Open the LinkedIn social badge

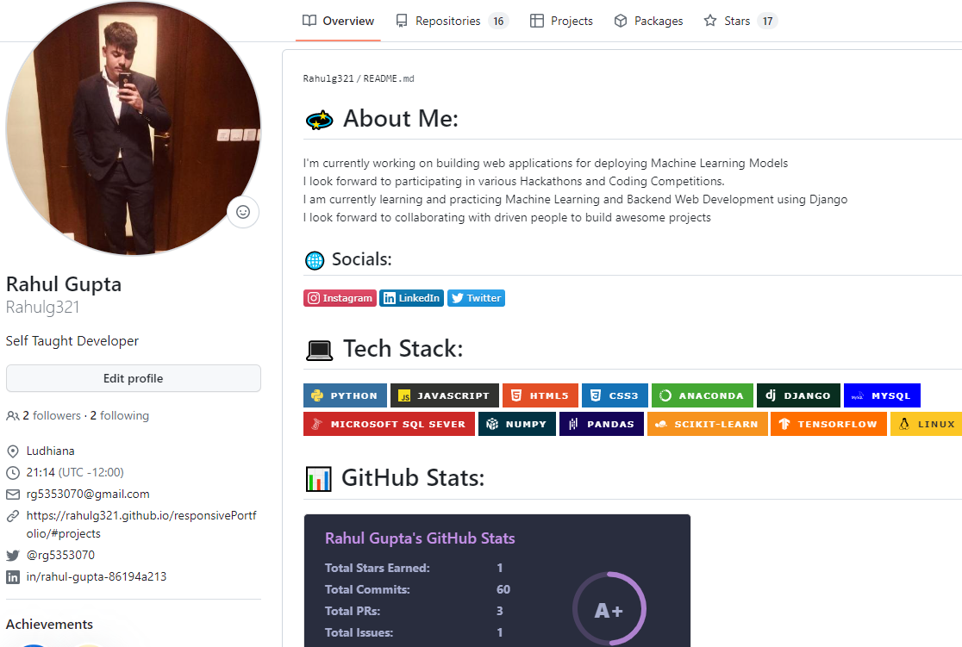tap(412, 298)
